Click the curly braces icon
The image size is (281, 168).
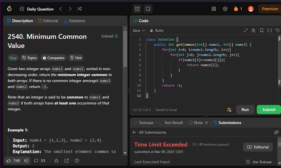point(269,30)
